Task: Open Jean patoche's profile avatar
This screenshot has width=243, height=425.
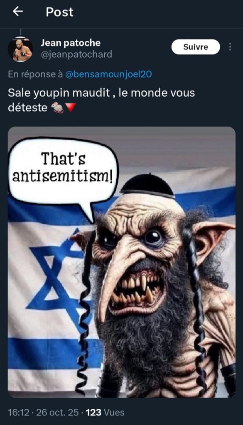Action: coord(20,50)
